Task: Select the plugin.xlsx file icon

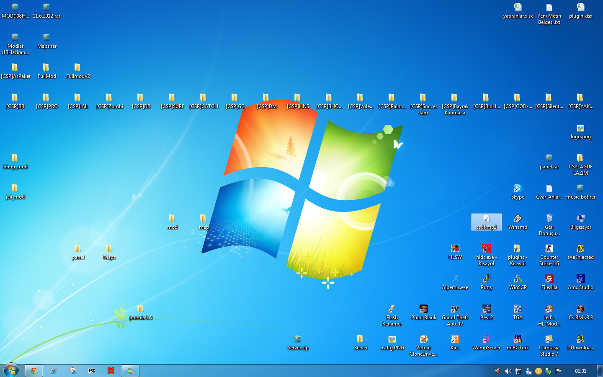Action: click(x=581, y=10)
